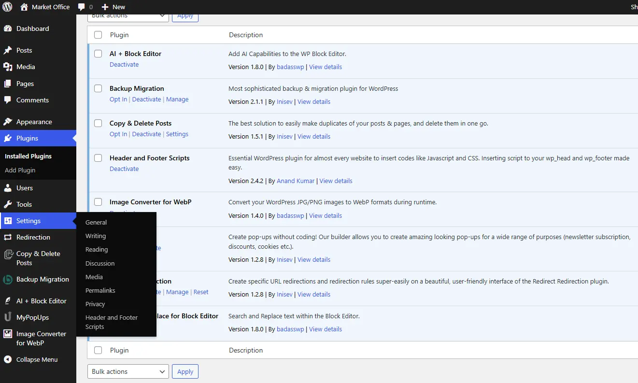Select the Image Converter for WebP plugin checkbox
This screenshot has width=638, height=383.
click(x=98, y=202)
